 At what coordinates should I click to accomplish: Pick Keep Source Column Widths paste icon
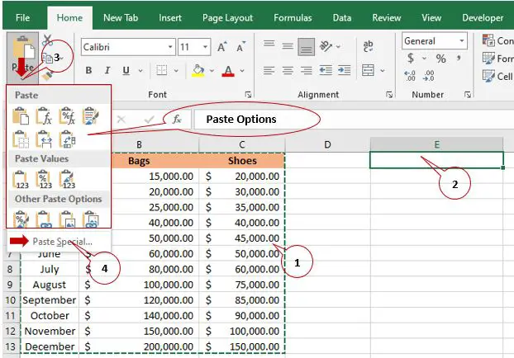click(x=44, y=139)
